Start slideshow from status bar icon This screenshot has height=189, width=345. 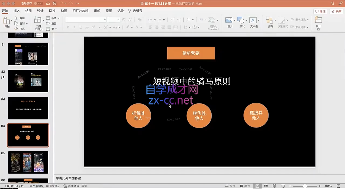[283, 186]
